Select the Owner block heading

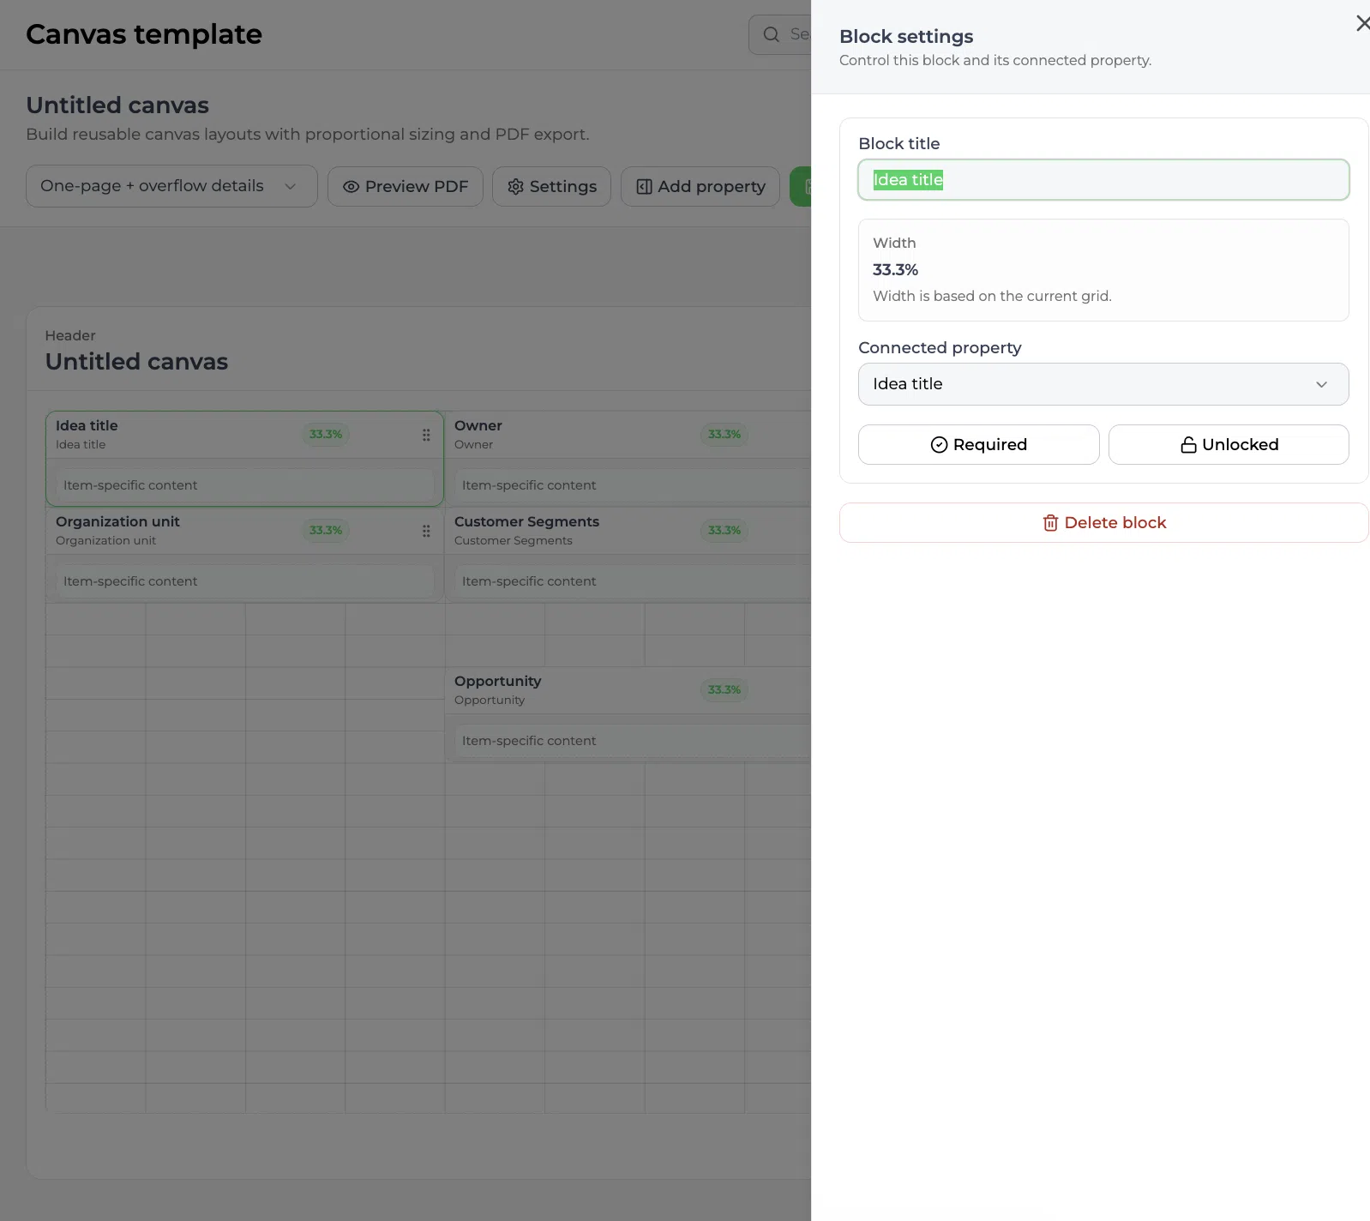[x=478, y=426]
